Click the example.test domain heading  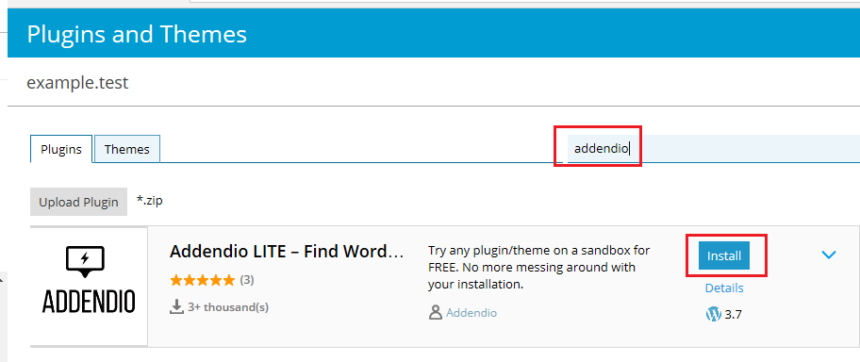[77, 83]
